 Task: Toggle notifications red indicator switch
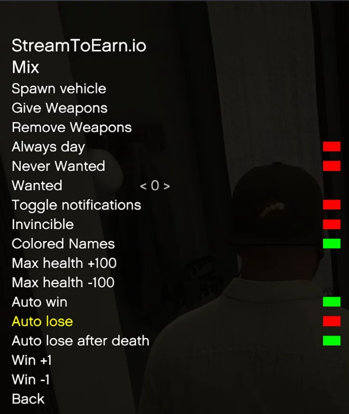(x=331, y=205)
